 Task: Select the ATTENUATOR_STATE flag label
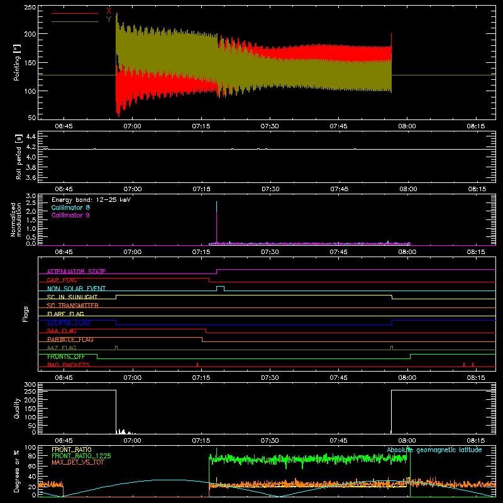click(76, 272)
